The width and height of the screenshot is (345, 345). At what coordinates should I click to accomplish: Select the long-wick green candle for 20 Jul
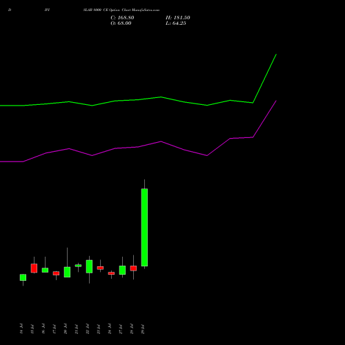67,272
